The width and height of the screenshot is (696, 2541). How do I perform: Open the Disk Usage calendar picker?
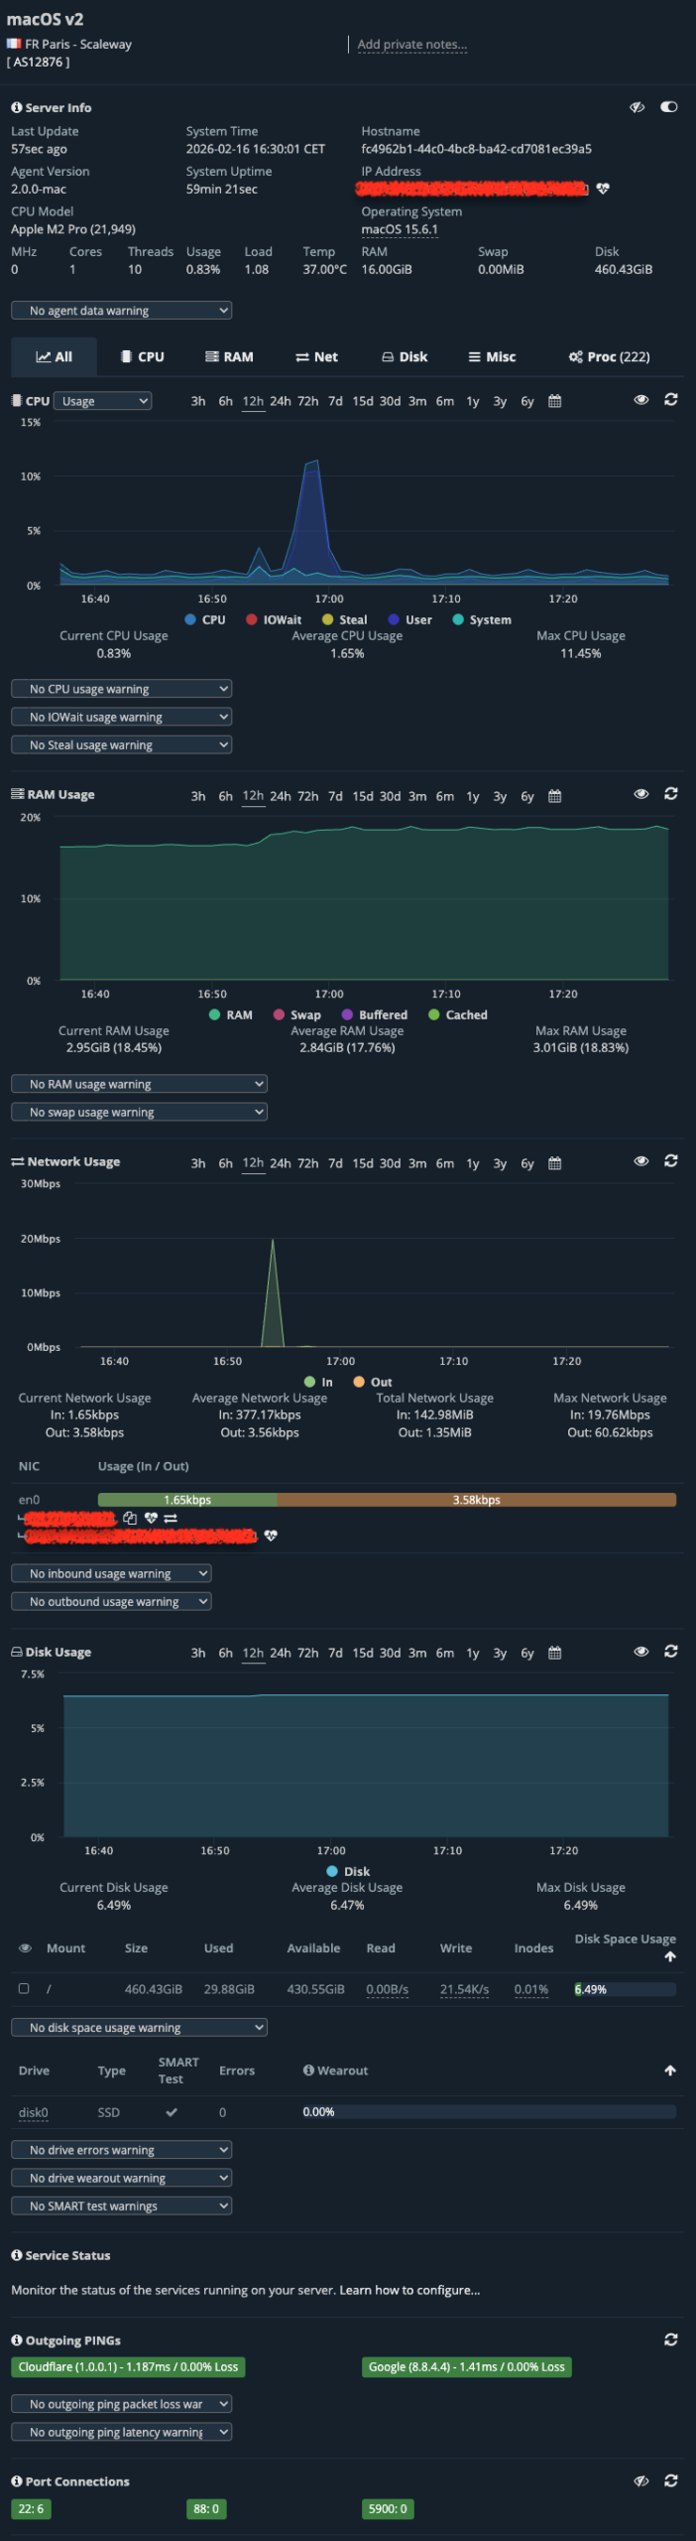pyautogui.click(x=554, y=1653)
